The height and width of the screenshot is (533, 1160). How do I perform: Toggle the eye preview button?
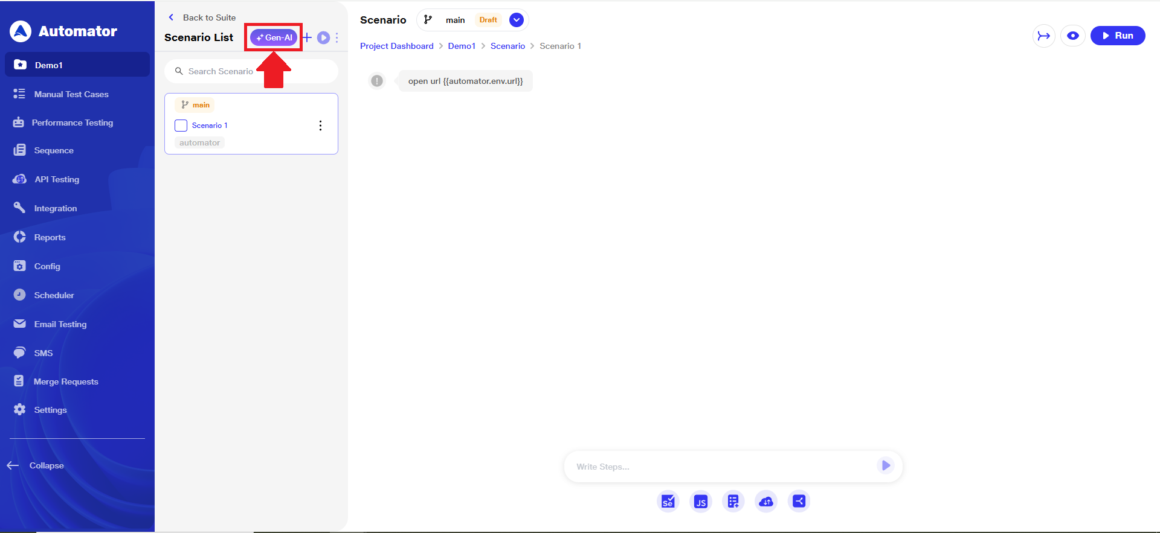point(1072,36)
